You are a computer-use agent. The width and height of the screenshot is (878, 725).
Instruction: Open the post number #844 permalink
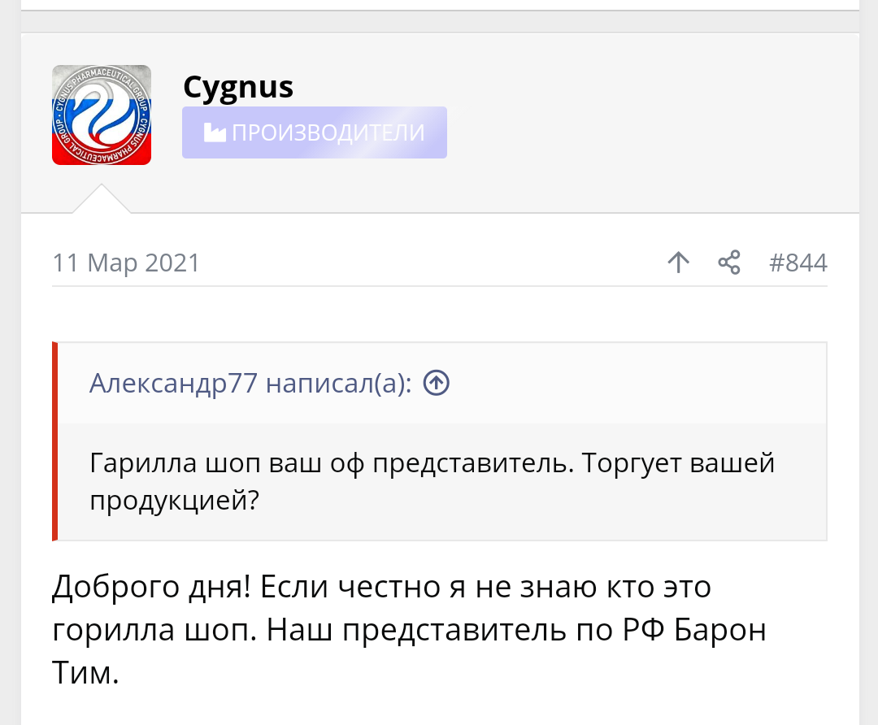tap(798, 263)
